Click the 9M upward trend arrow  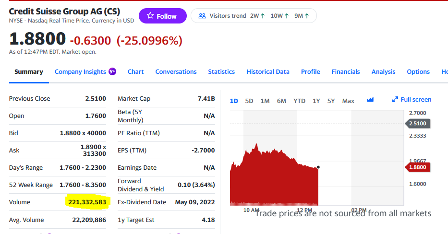tap(307, 16)
